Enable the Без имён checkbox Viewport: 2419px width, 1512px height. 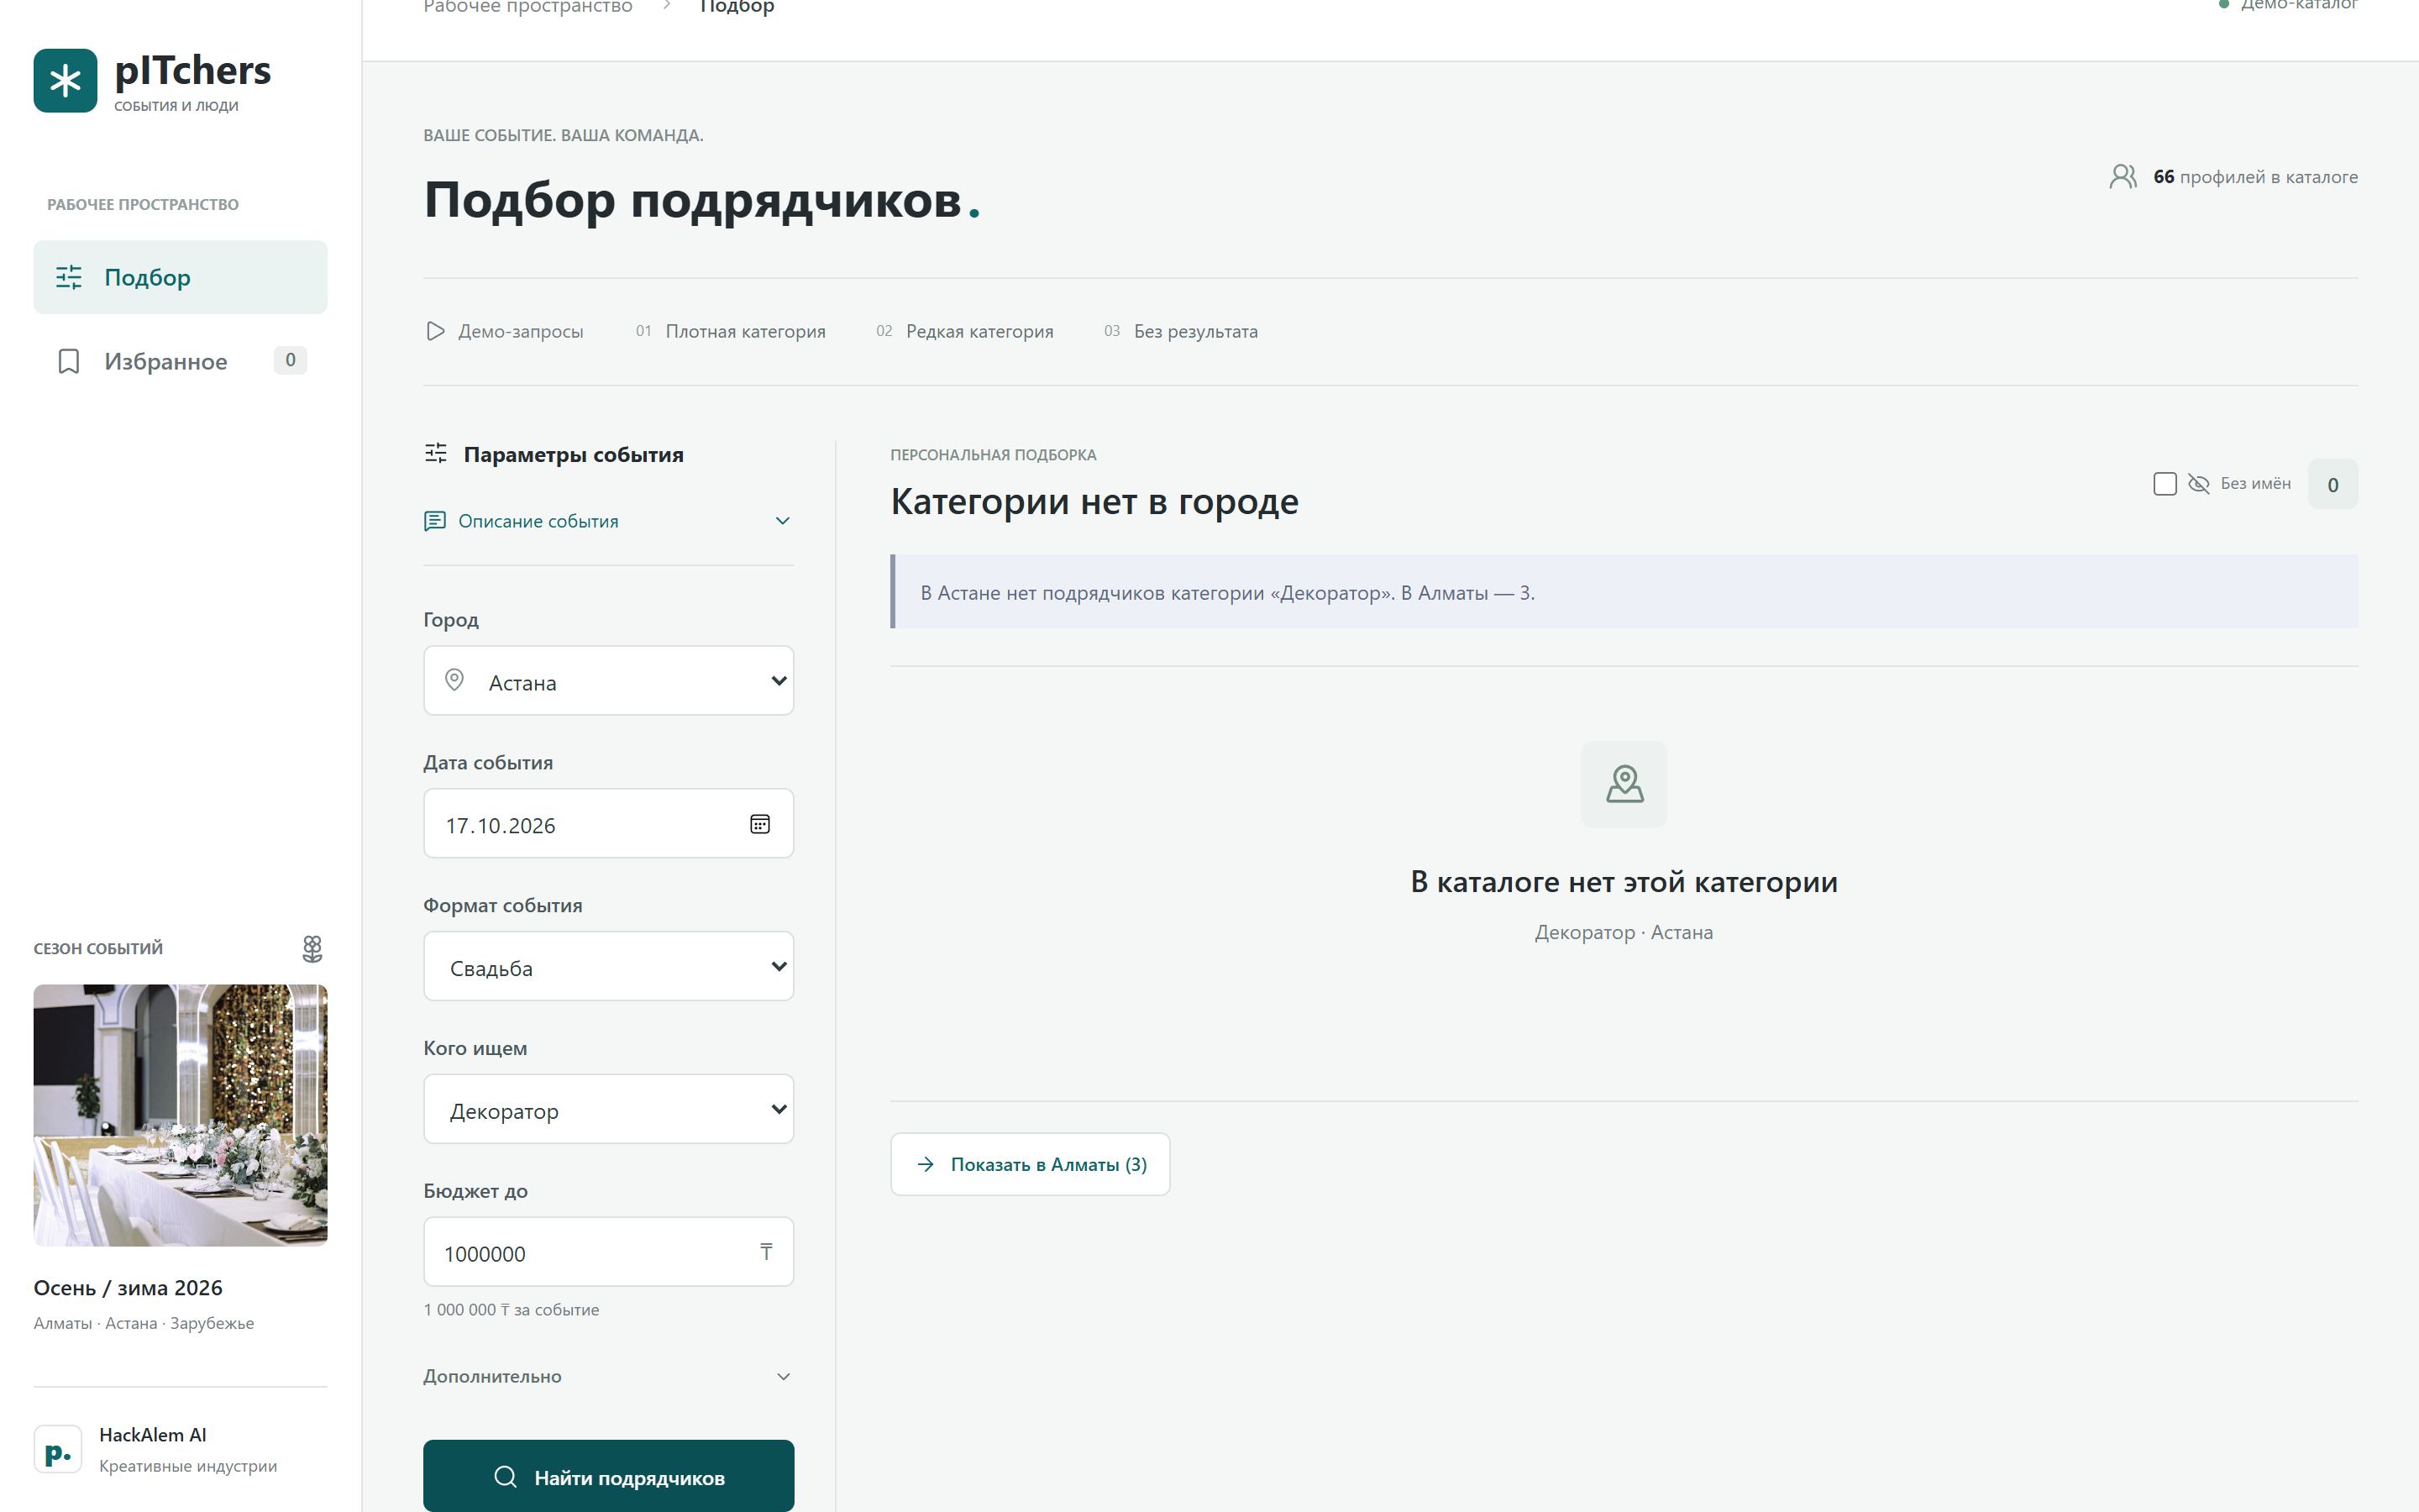click(x=2165, y=484)
